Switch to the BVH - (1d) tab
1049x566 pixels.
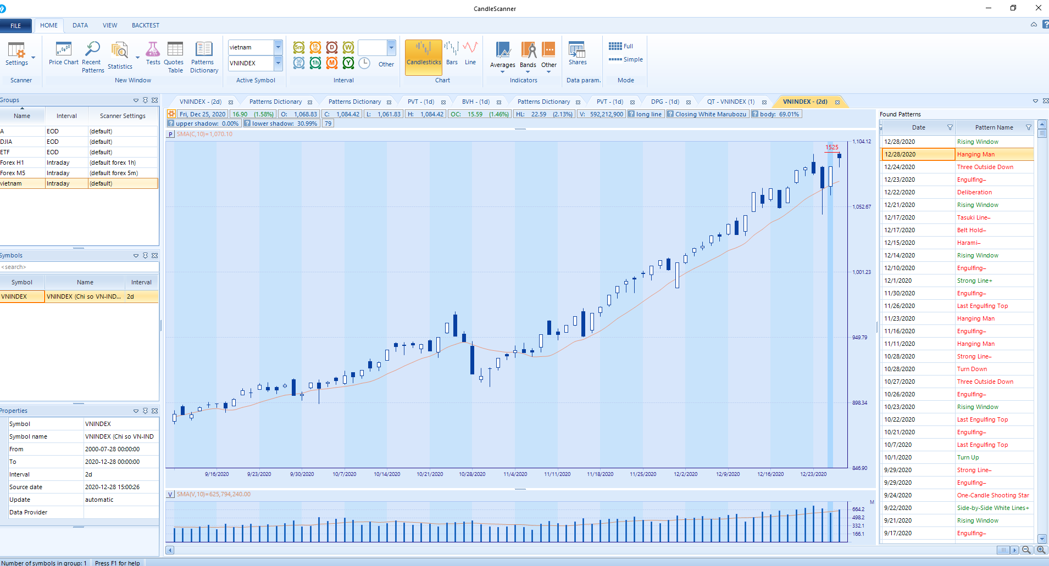(x=475, y=102)
